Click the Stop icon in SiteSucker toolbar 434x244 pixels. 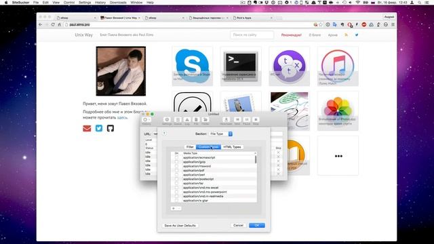(x=256, y=119)
